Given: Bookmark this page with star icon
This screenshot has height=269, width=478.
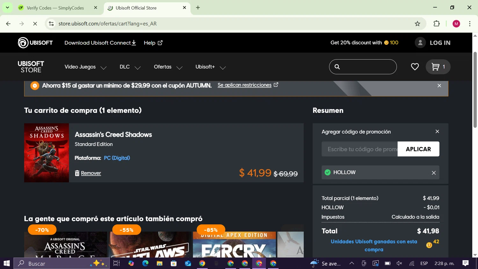Looking at the screenshot, I should pyautogui.click(x=417, y=24).
